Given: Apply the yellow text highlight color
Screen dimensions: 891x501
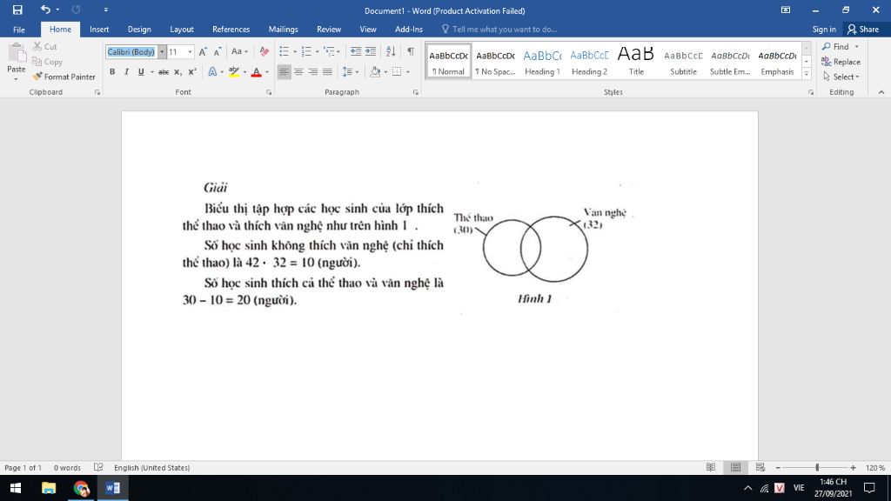Looking at the screenshot, I should click(233, 71).
